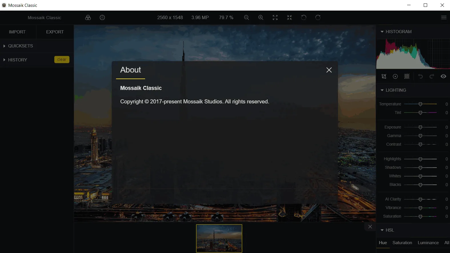Click the Blacks slider handle

(420, 185)
